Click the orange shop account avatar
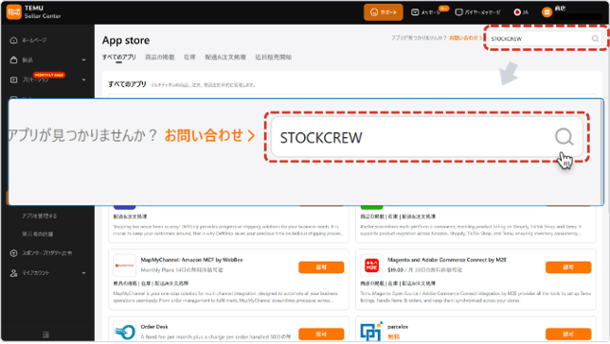 click(547, 12)
